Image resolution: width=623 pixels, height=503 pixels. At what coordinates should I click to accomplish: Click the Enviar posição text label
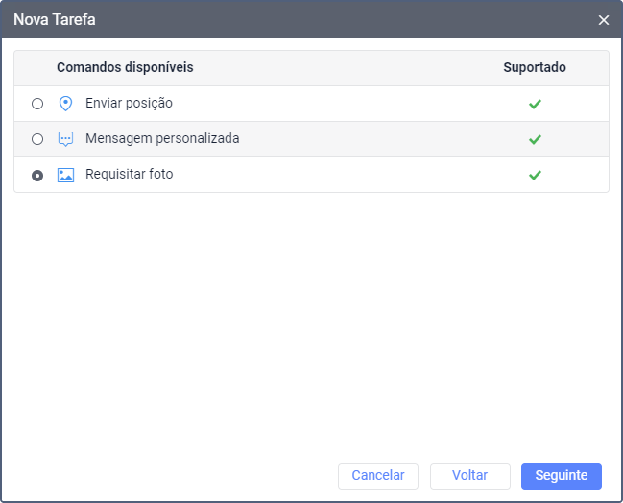point(129,104)
